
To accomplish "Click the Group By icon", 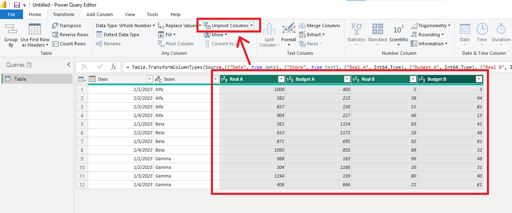I will 11,35.
